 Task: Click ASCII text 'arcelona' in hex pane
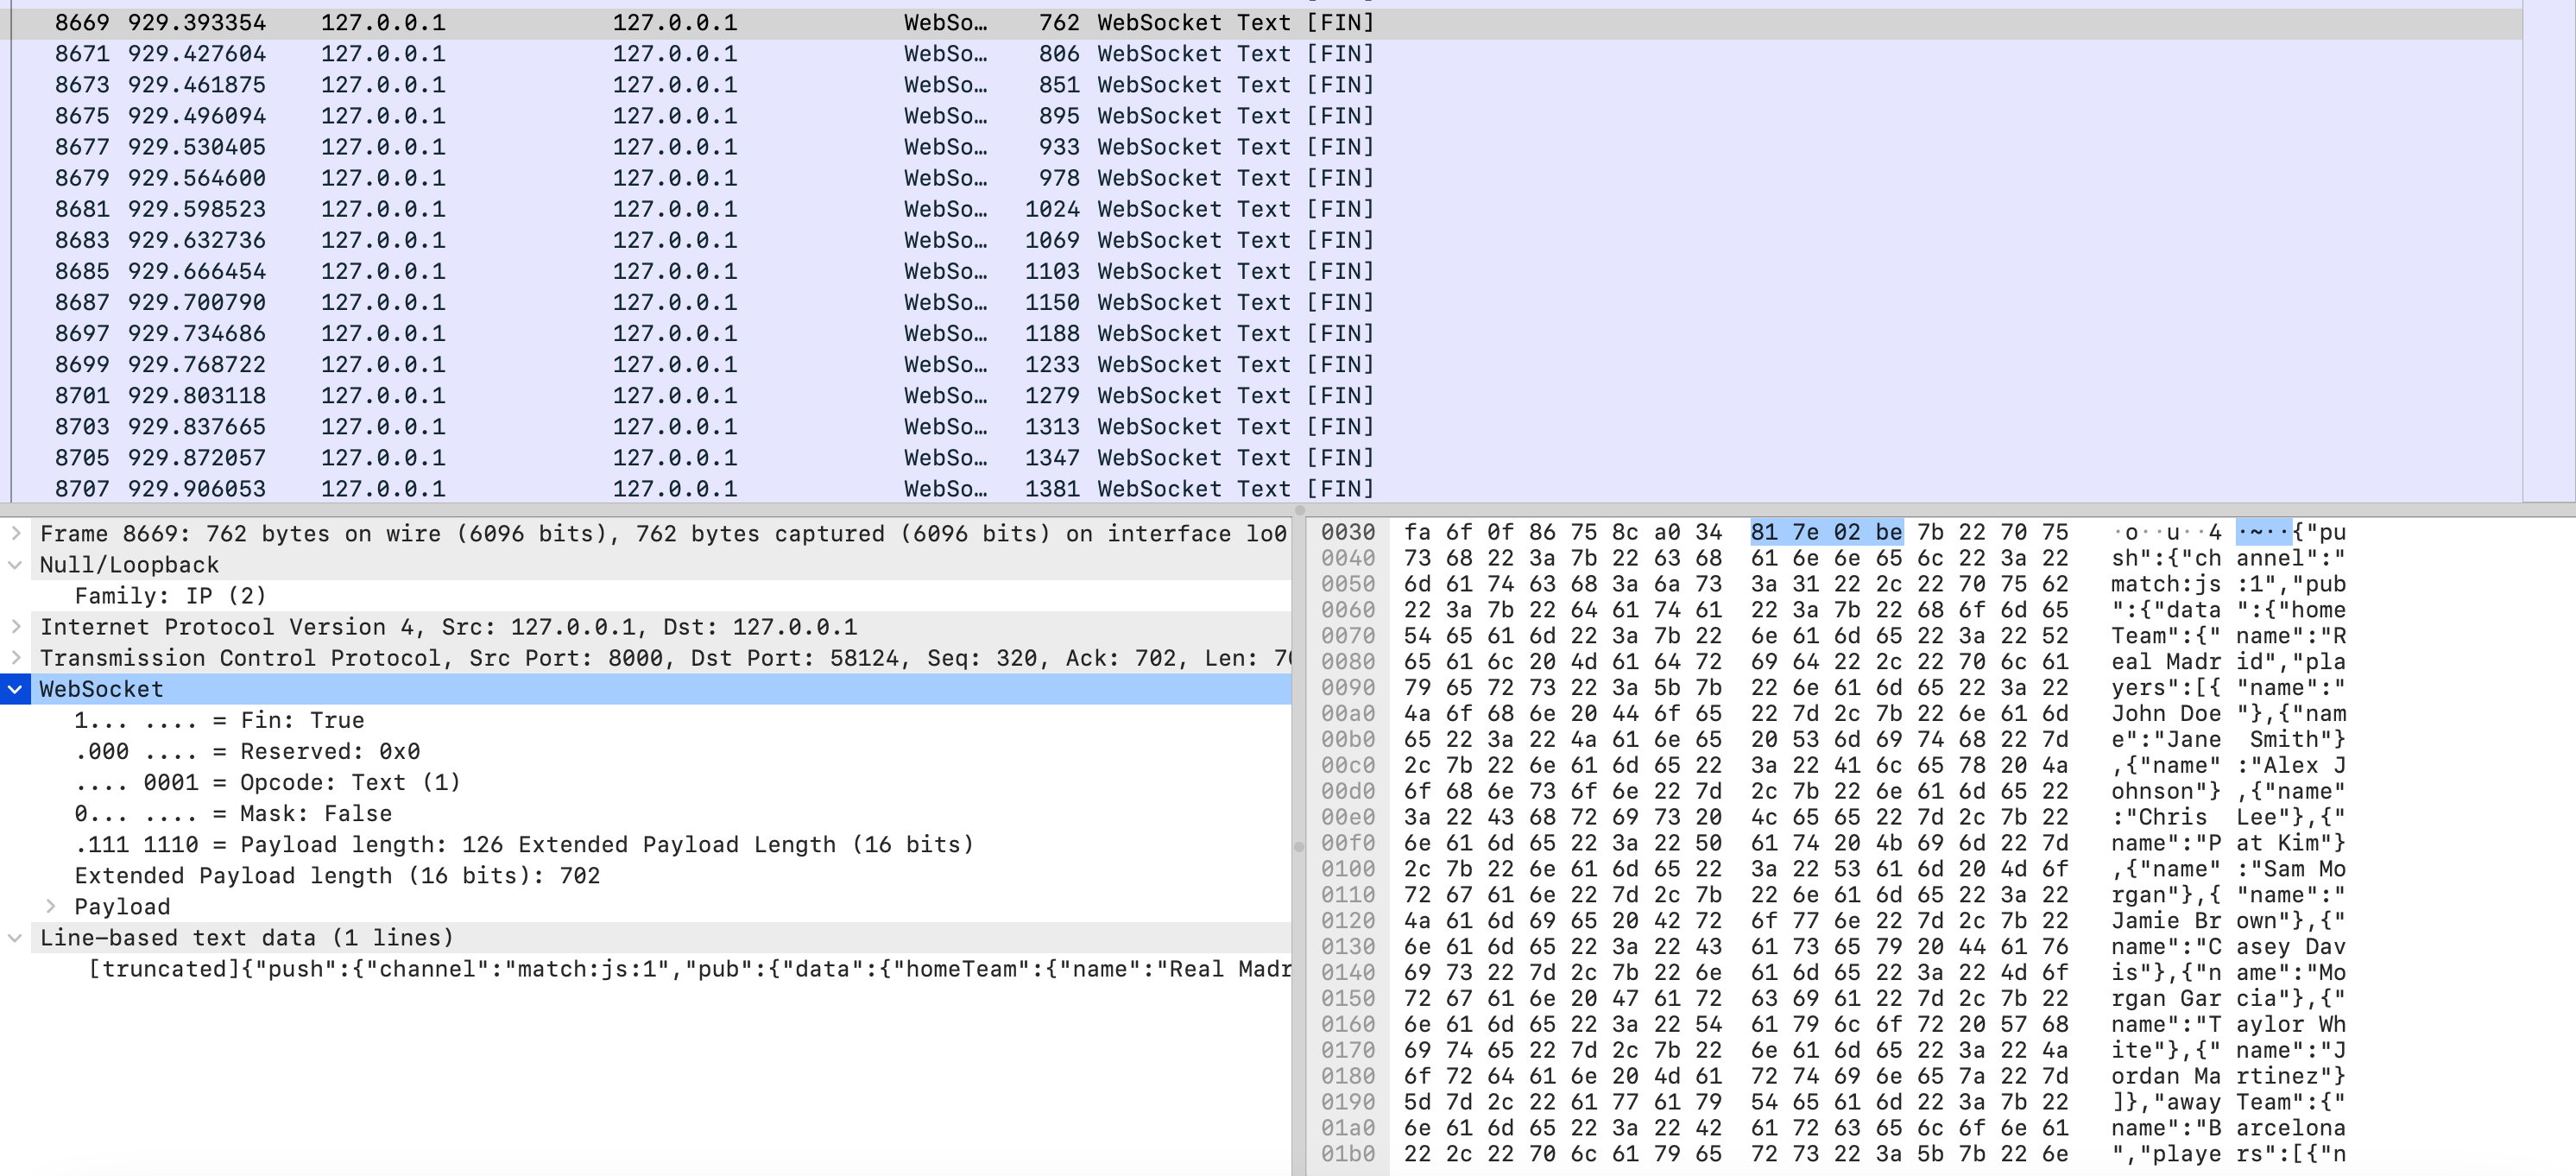pyautogui.click(x=2291, y=1127)
